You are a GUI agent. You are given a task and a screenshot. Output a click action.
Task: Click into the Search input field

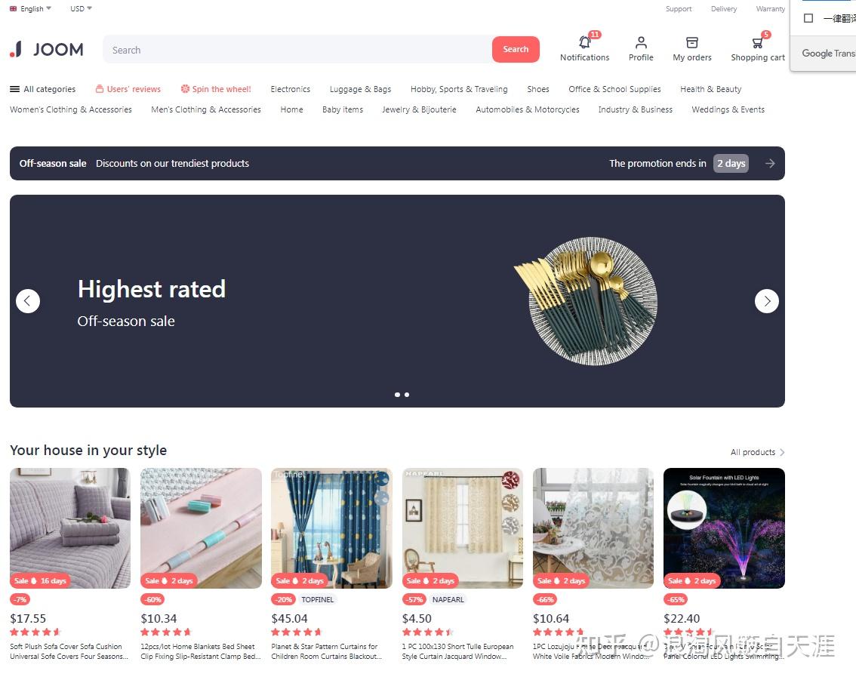coord(297,50)
